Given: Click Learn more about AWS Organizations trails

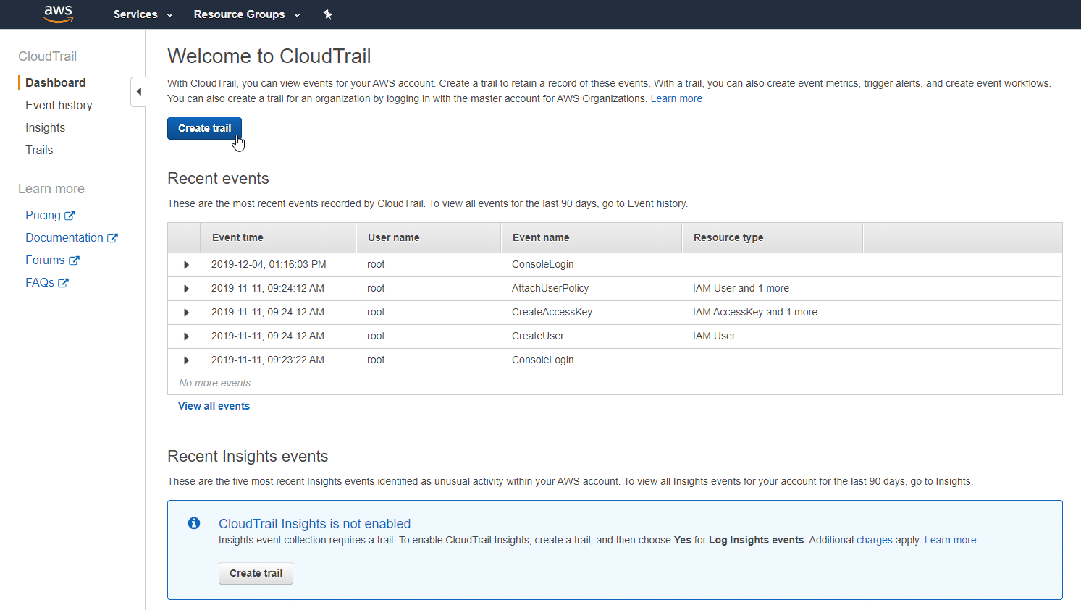Looking at the screenshot, I should [x=676, y=98].
